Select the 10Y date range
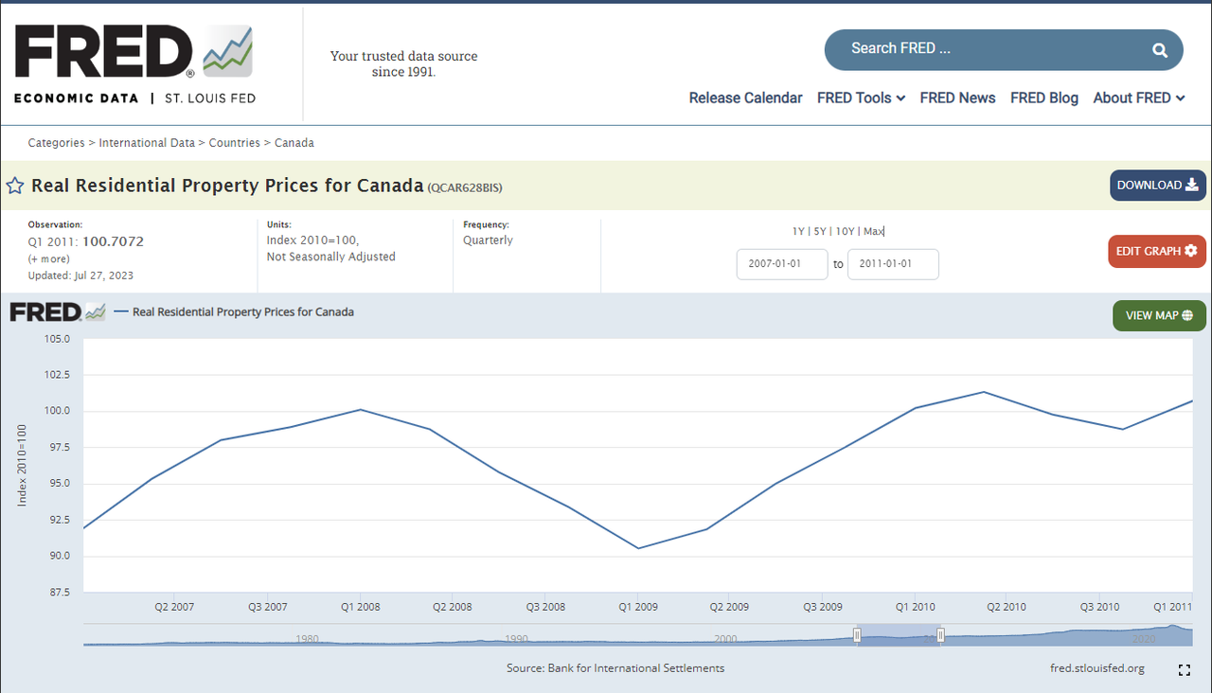Image resolution: width=1212 pixels, height=693 pixels. tap(845, 232)
